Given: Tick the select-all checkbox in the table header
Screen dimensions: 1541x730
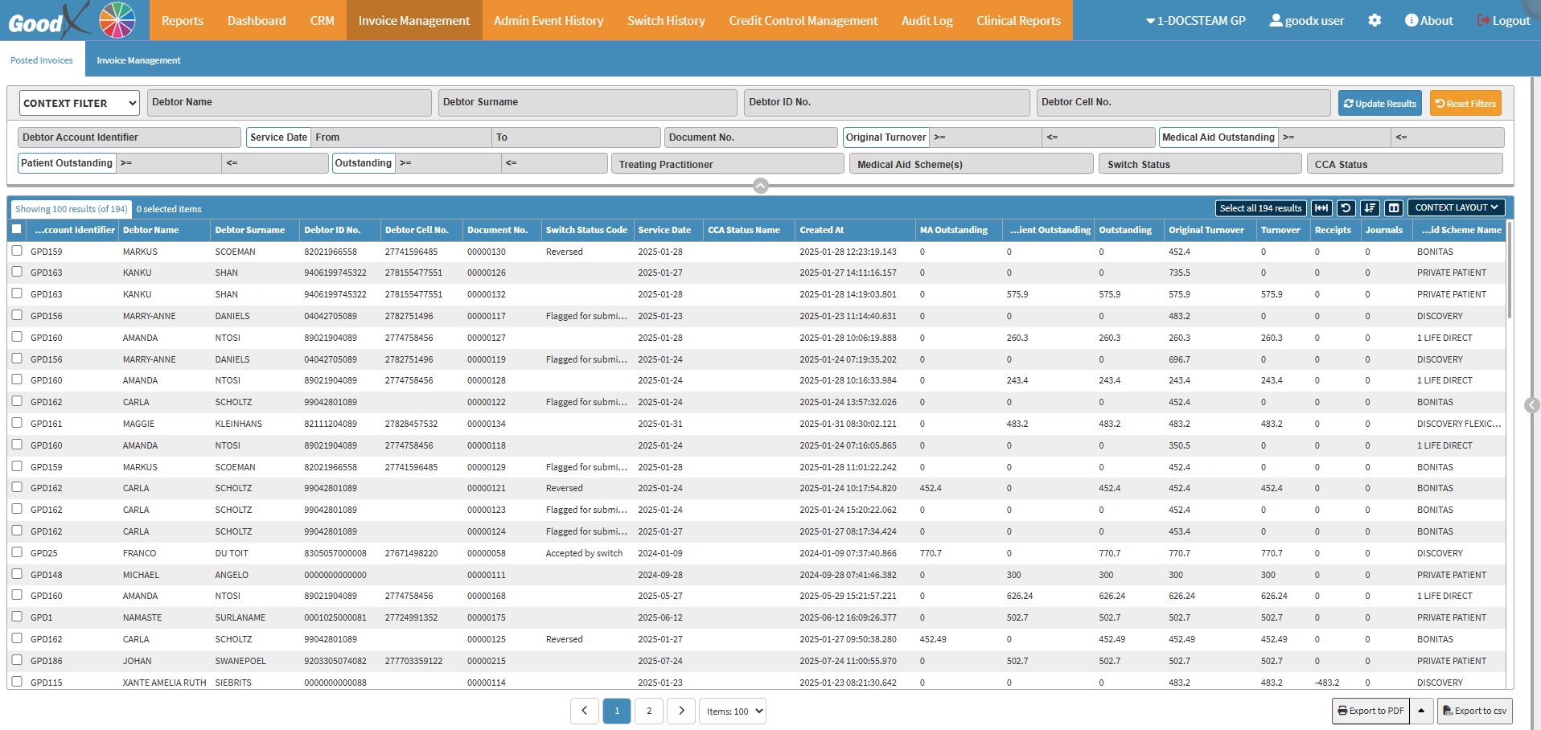Looking at the screenshot, I should point(17,229).
